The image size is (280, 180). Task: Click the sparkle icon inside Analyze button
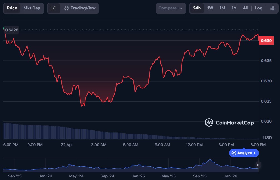pos(234,153)
